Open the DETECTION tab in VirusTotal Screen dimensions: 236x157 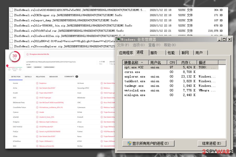click(x=16, y=77)
